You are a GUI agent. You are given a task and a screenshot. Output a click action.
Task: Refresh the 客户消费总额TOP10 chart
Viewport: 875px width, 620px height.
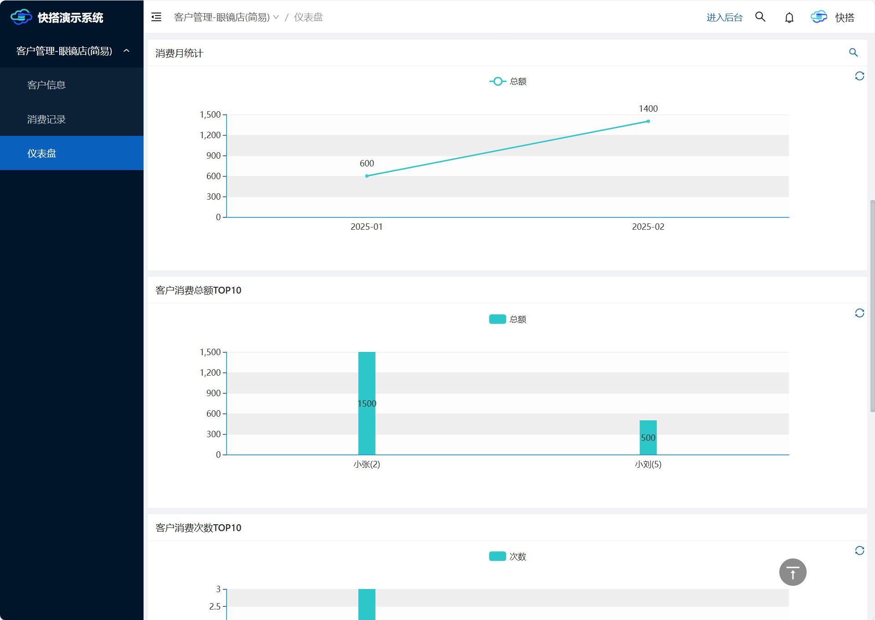[860, 313]
